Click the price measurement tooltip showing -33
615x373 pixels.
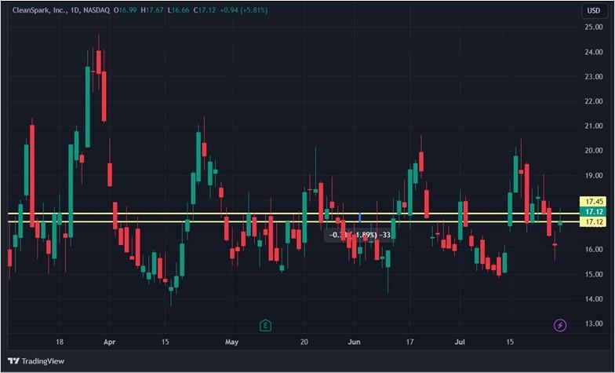pyautogui.click(x=359, y=235)
